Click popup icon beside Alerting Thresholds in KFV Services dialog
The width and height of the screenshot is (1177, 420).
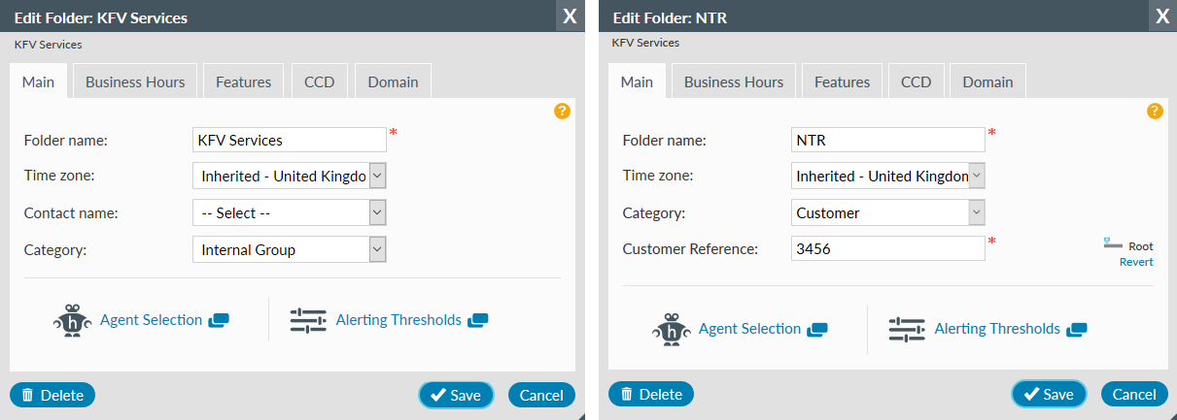tap(478, 320)
